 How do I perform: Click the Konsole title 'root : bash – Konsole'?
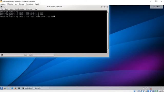point(54,7)
